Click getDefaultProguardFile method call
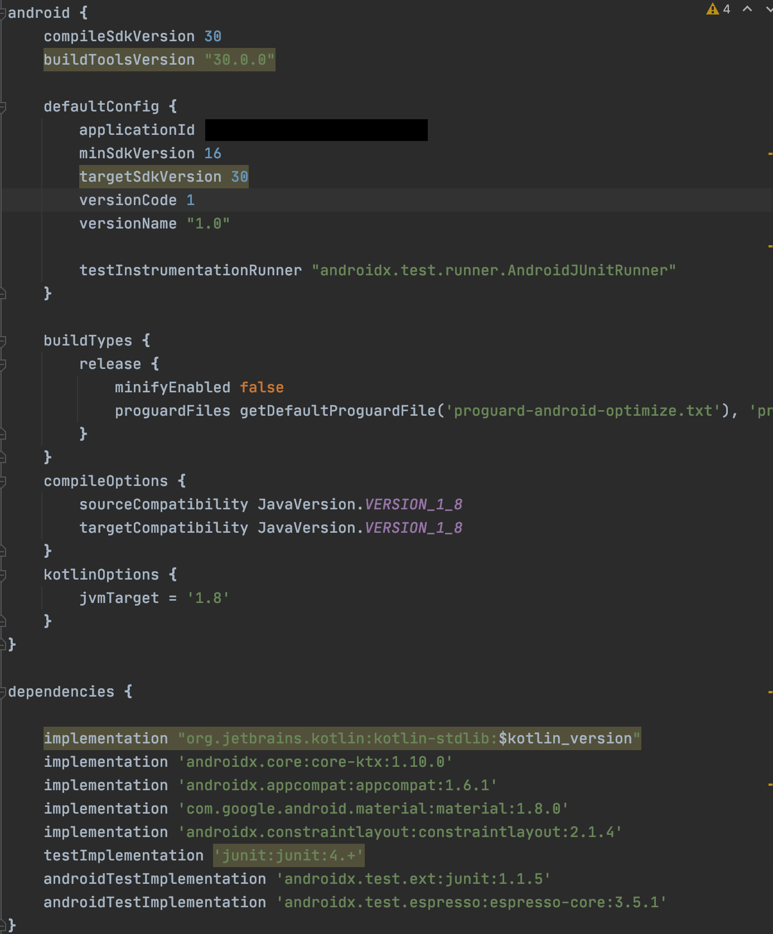This screenshot has height=934, width=773. (338, 411)
